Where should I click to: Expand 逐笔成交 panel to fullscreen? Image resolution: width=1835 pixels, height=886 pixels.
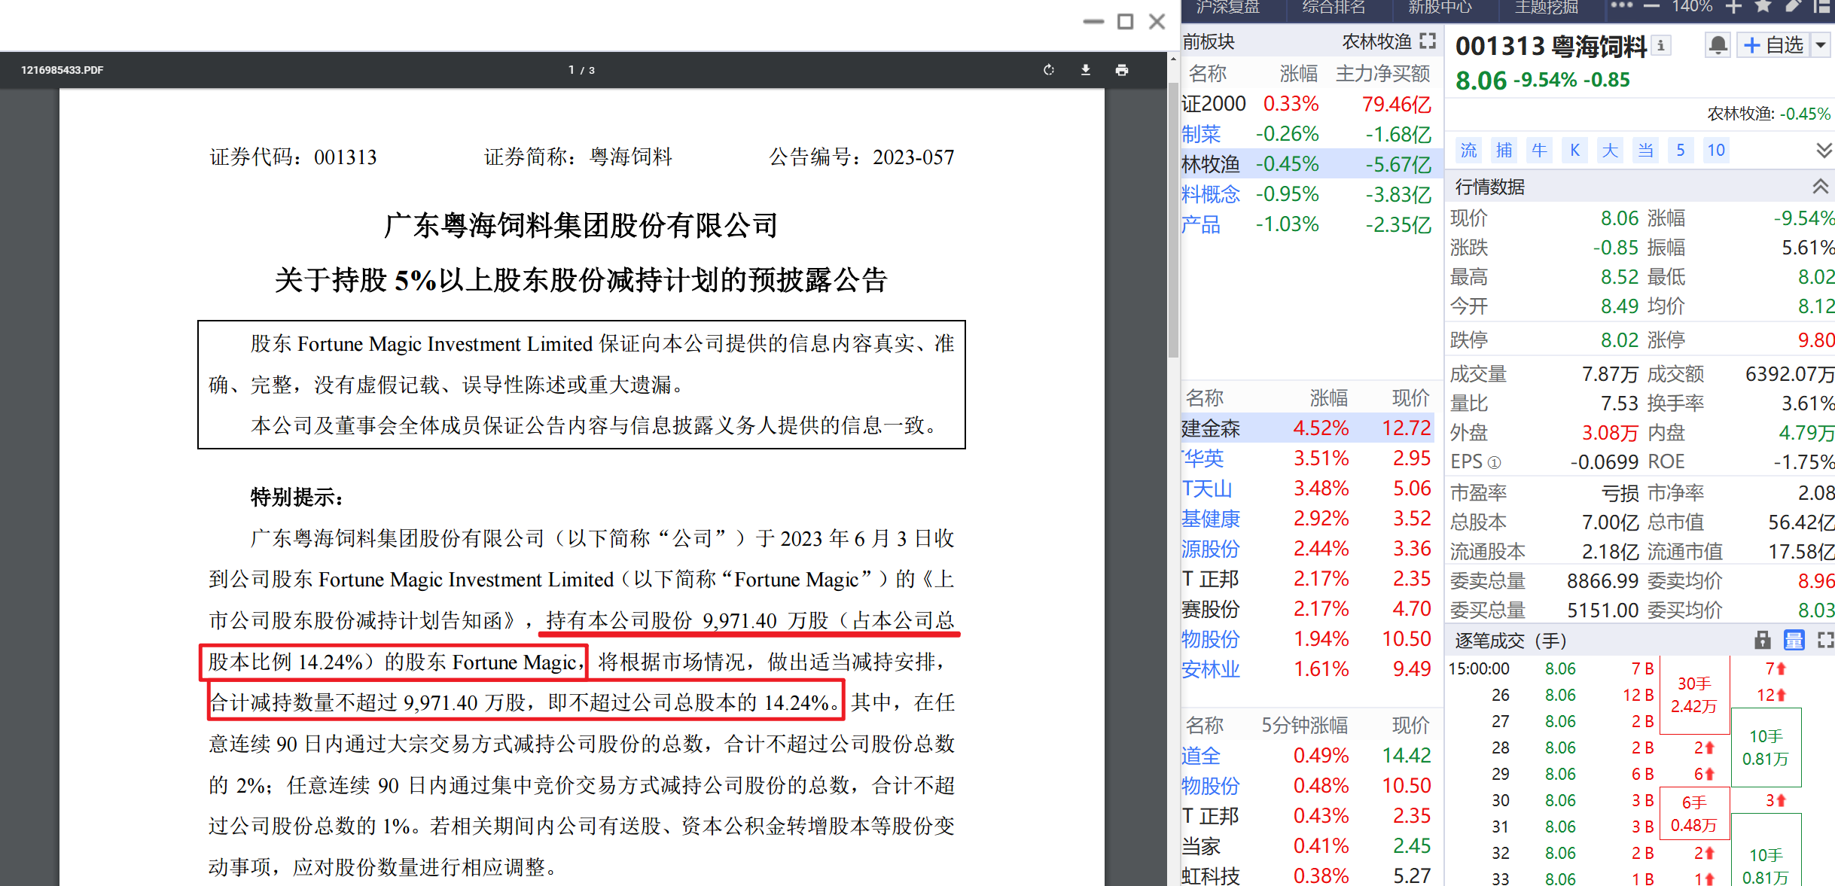1825,640
